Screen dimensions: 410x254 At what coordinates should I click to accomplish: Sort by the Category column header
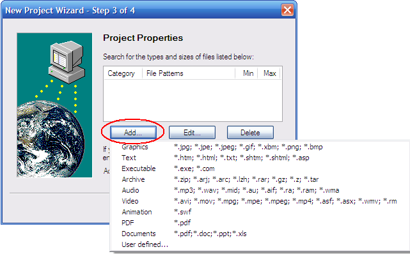pos(123,73)
